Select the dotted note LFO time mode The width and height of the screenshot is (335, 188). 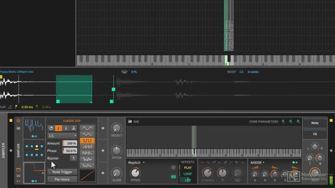pos(66,128)
